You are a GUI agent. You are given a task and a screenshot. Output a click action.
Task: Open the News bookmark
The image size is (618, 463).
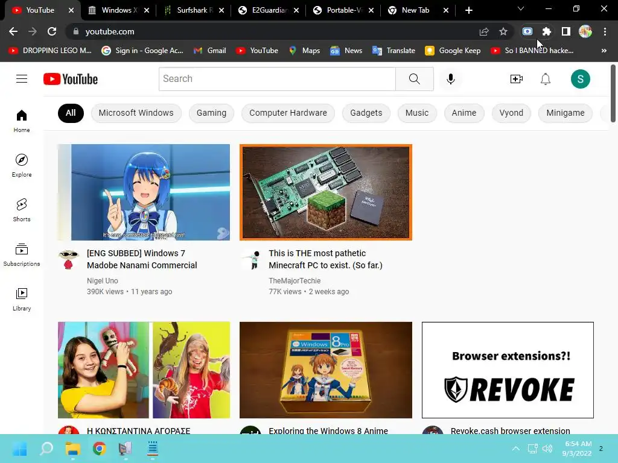346,51
